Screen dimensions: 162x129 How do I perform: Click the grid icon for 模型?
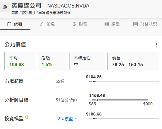click(107, 24)
